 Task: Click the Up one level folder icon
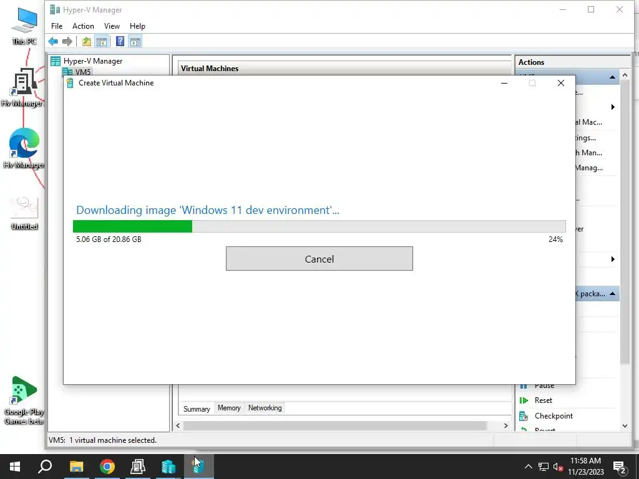86,41
